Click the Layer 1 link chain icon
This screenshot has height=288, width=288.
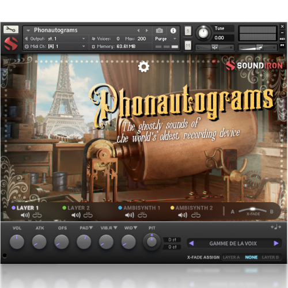(x=37, y=215)
